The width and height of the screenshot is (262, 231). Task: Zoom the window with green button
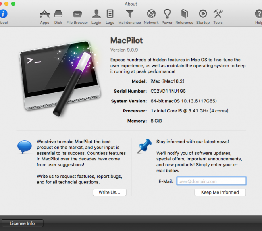click(13, 4)
